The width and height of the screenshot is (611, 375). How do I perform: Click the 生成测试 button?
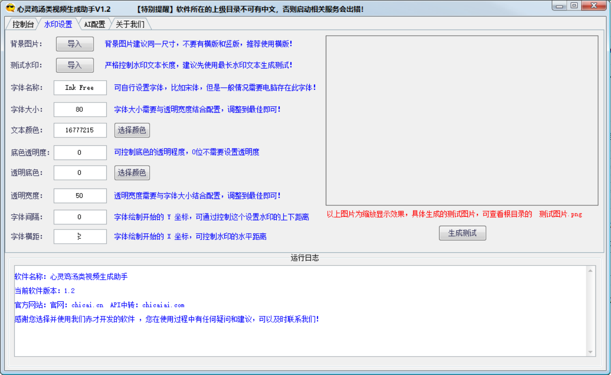463,233
